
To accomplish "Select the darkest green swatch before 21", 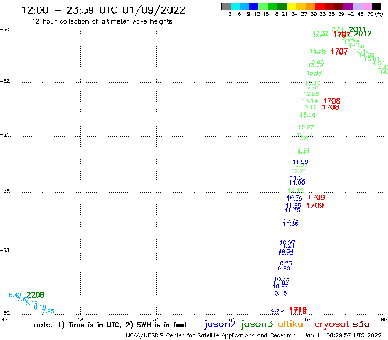I will [x=282, y=6].
